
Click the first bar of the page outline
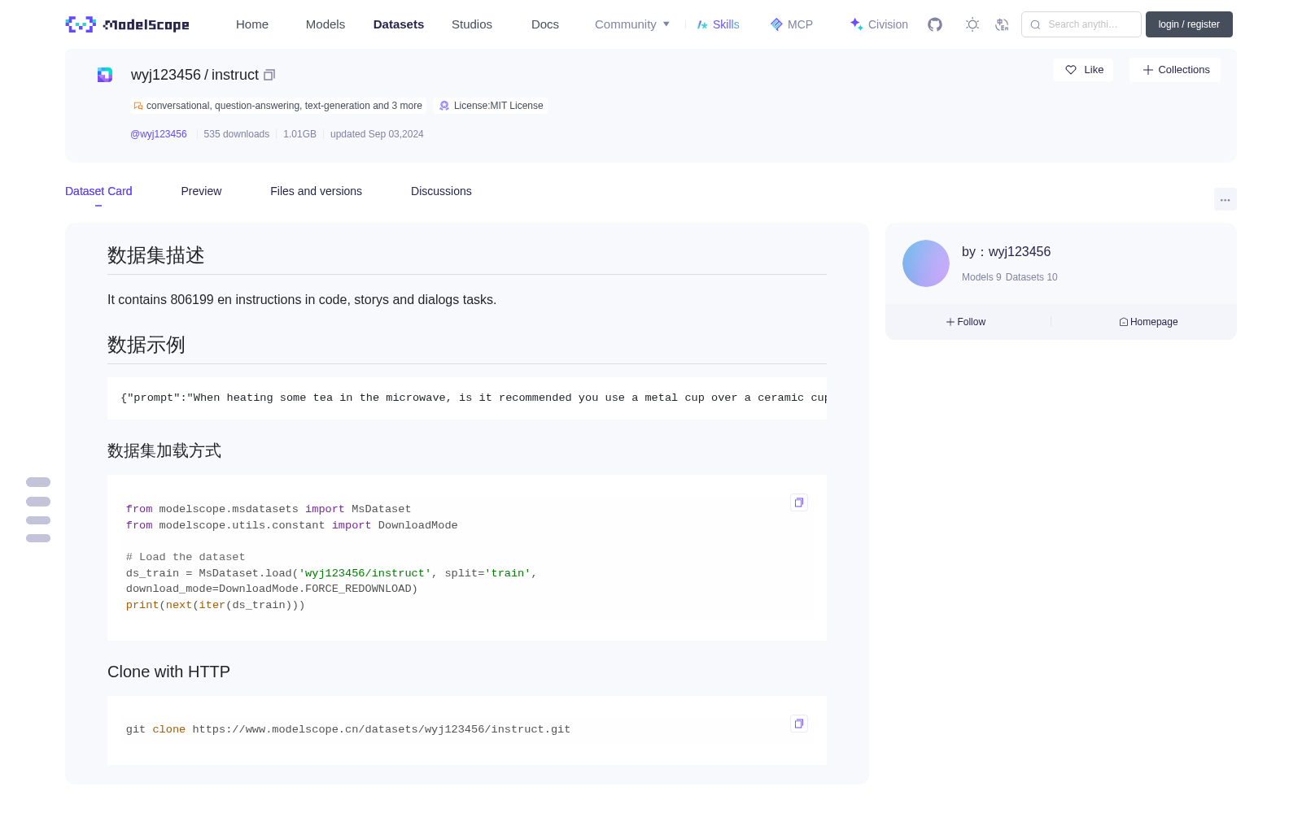point(38,482)
